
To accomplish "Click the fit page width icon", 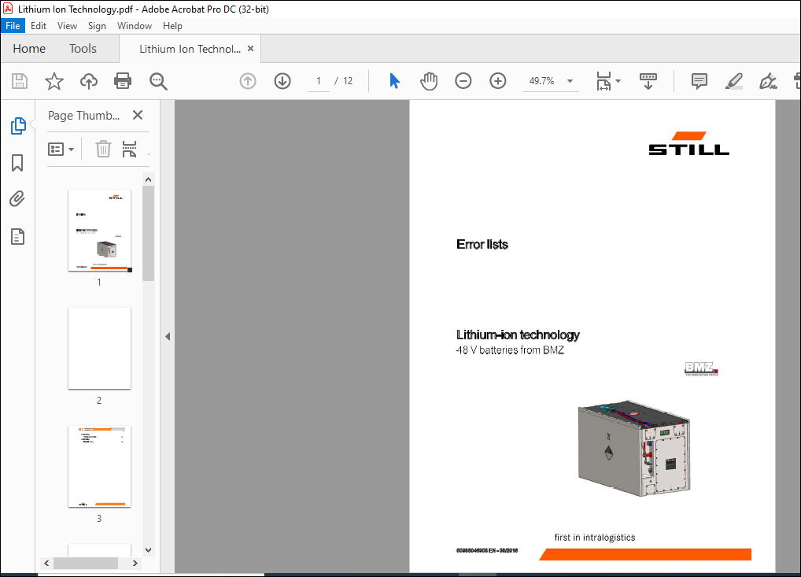I will point(604,81).
